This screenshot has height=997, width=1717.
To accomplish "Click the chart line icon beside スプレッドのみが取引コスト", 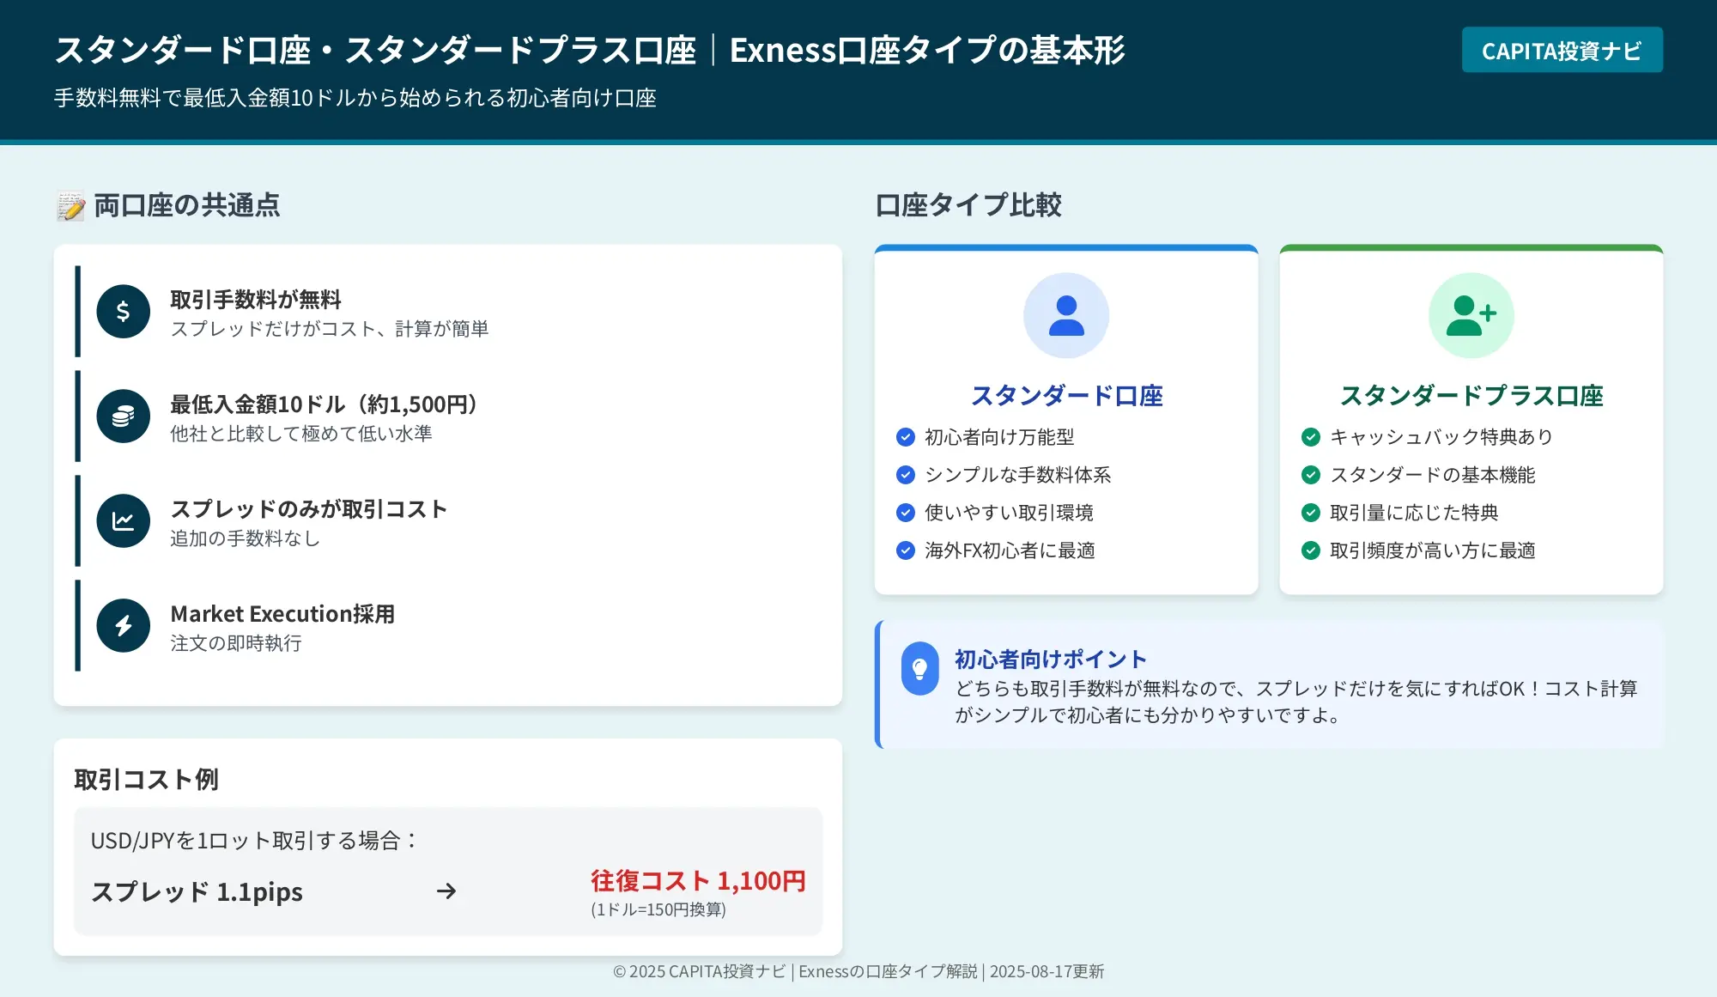I will tap(124, 521).
